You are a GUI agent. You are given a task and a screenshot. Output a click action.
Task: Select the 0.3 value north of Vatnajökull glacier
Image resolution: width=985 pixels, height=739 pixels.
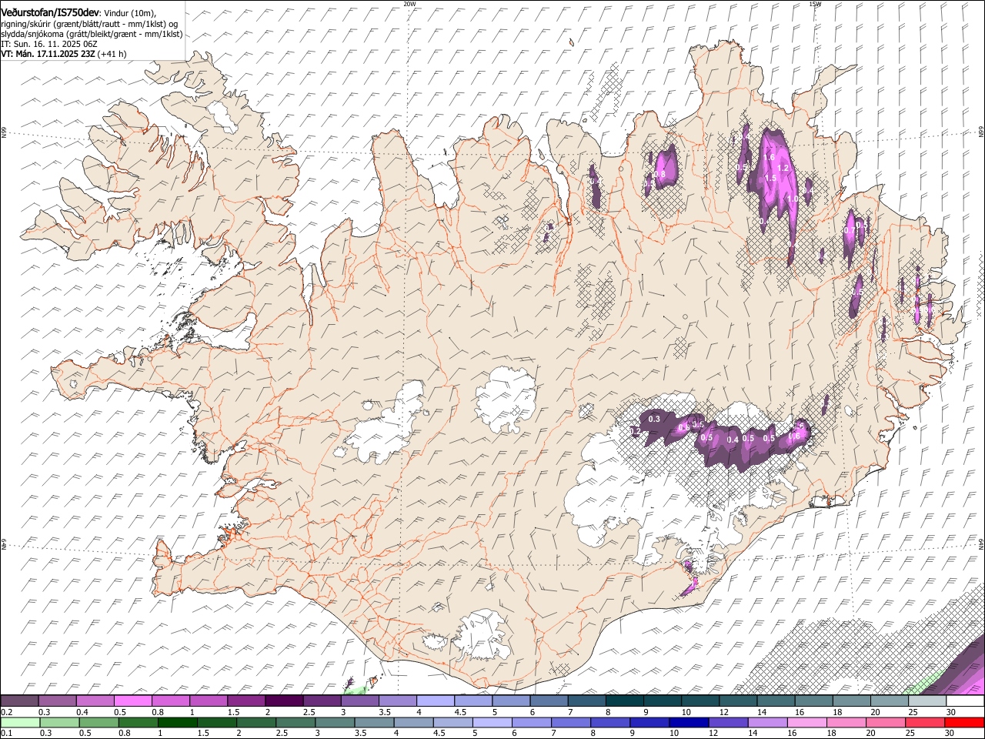pos(654,419)
